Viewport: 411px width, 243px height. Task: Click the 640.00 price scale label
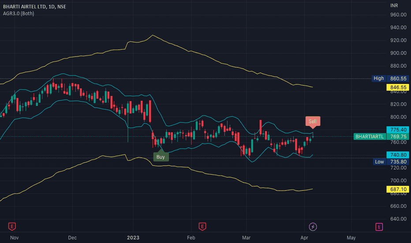tap(398, 219)
